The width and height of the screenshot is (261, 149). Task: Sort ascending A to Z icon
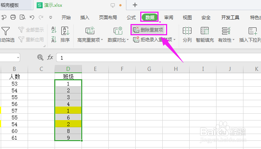pyautogui.click(x=53, y=30)
